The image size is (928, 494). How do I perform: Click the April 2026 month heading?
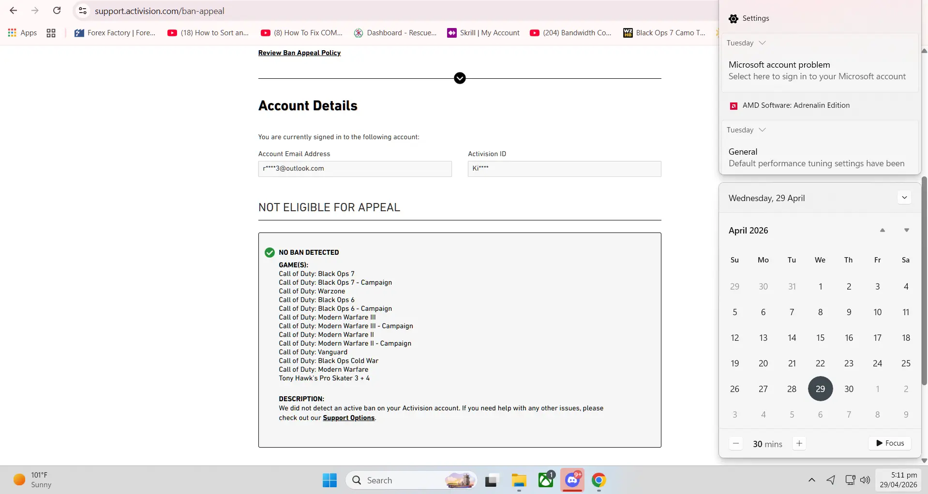pyautogui.click(x=748, y=231)
